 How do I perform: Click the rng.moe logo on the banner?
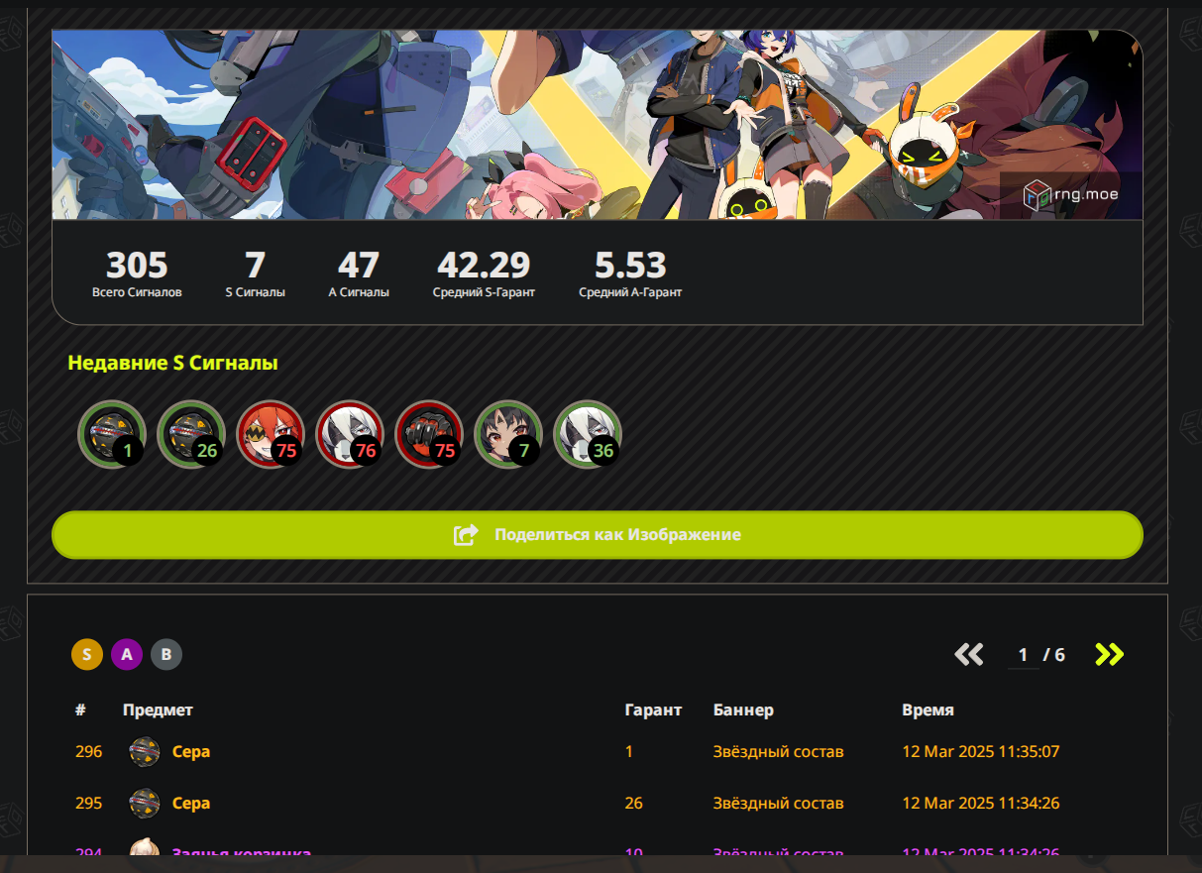point(1071,194)
